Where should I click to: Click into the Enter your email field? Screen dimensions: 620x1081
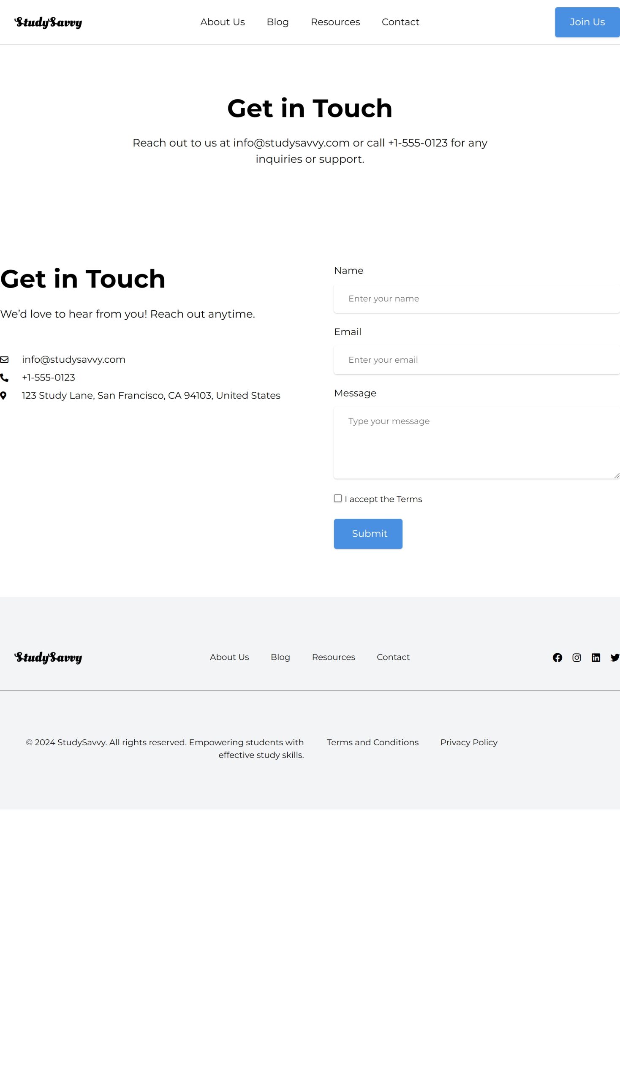[476, 360]
